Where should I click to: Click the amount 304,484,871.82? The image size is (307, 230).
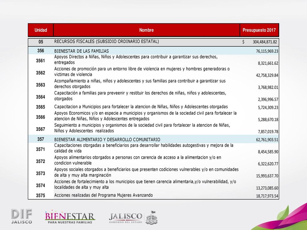coord(265,42)
